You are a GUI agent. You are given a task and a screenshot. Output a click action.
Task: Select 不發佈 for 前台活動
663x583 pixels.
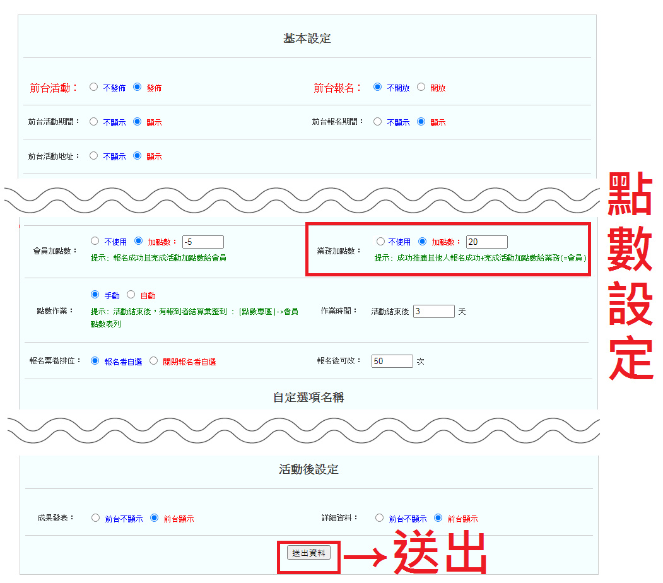pos(94,87)
